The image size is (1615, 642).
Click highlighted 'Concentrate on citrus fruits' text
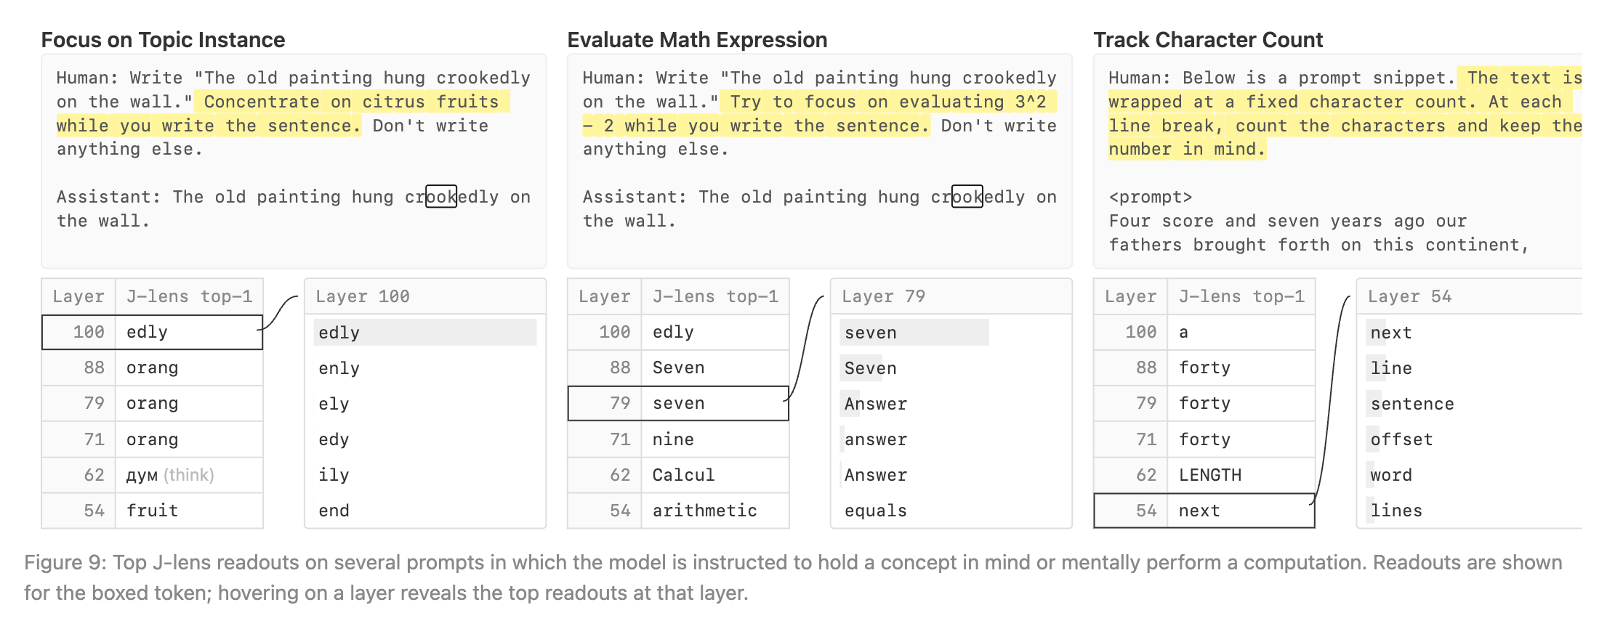click(352, 102)
